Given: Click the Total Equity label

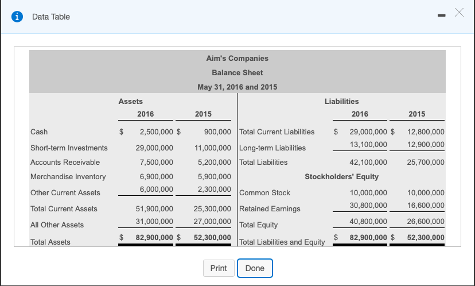Looking at the screenshot, I should (258, 225).
